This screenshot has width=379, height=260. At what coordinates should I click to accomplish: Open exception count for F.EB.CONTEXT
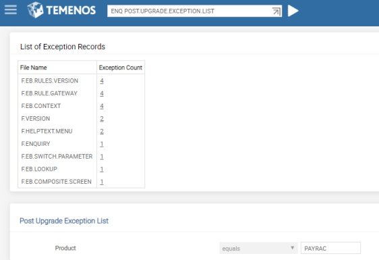102,106
